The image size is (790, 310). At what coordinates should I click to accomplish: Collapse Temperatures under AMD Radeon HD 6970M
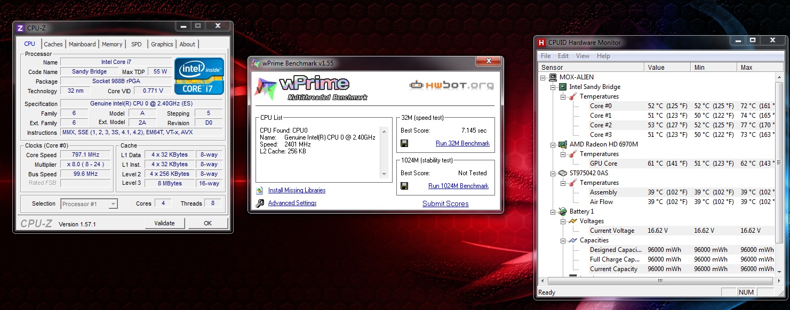pyautogui.click(x=563, y=154)
